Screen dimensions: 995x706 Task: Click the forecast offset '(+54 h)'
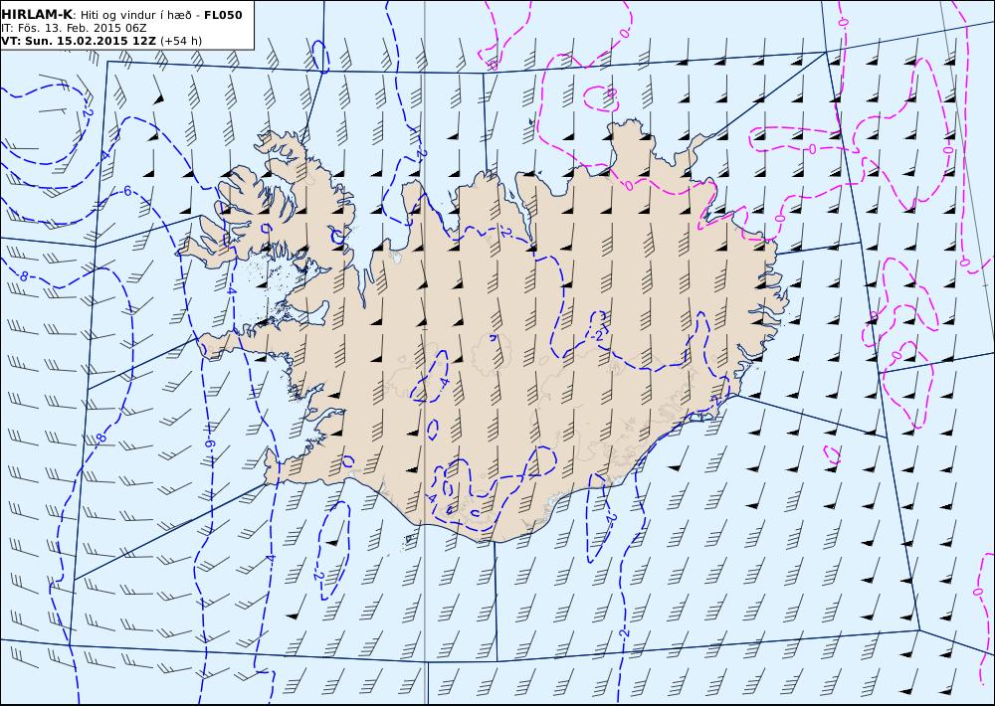[181, 41]
